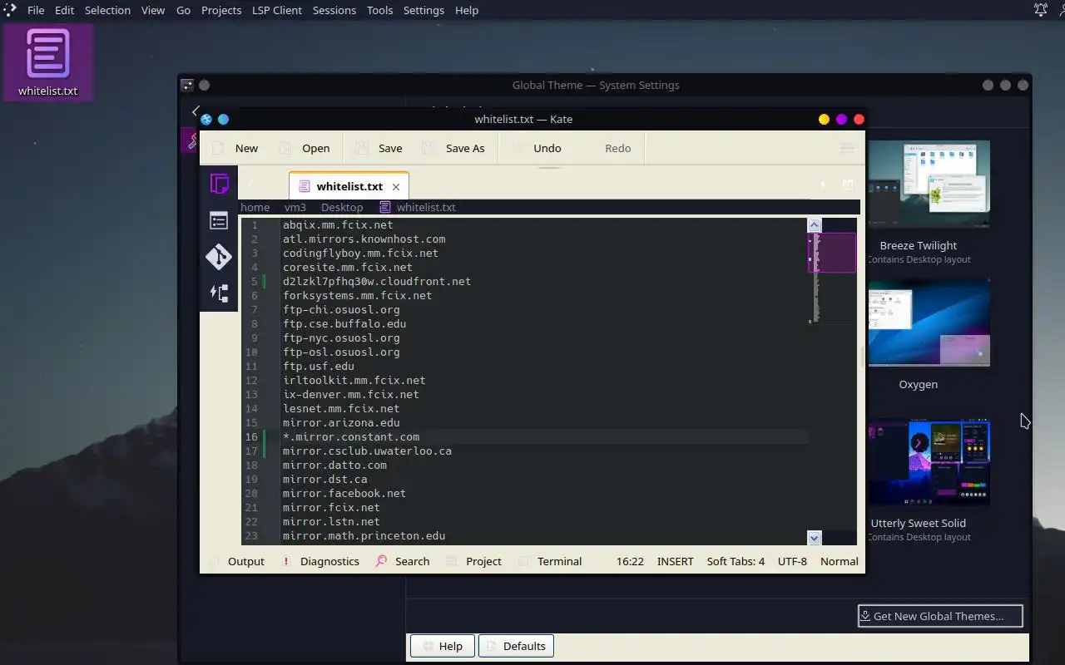
Task: Open the Documents sidebar panel in Kate
Action: [219, 185]
